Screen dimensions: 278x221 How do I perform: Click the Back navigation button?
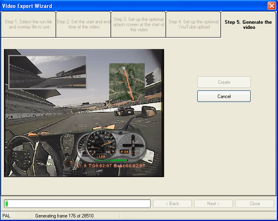172,204
